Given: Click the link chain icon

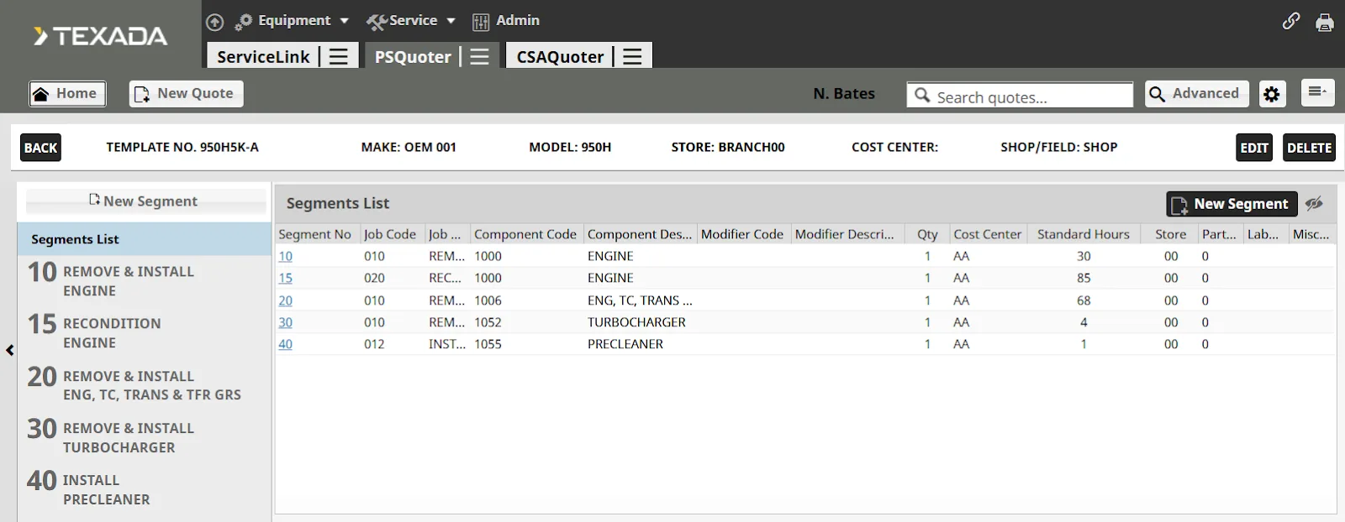Looking at the screenshot, I should pos(1291,22).
